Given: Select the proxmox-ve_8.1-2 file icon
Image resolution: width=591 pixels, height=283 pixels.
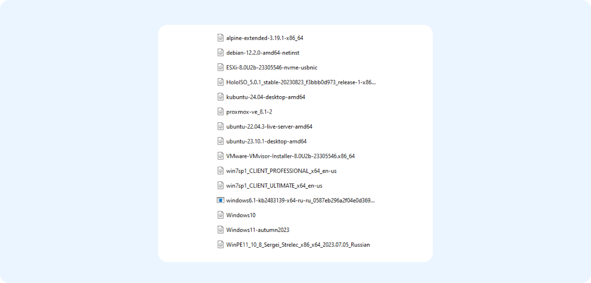Looking at the screenshot, I should (221, 111).
